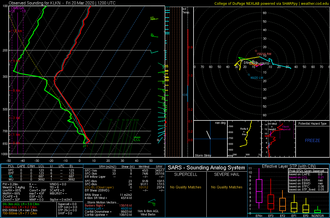330x218 pixels.
Task: Click the green LCL marker on the skew-T
Action: (x=137, y=139)
